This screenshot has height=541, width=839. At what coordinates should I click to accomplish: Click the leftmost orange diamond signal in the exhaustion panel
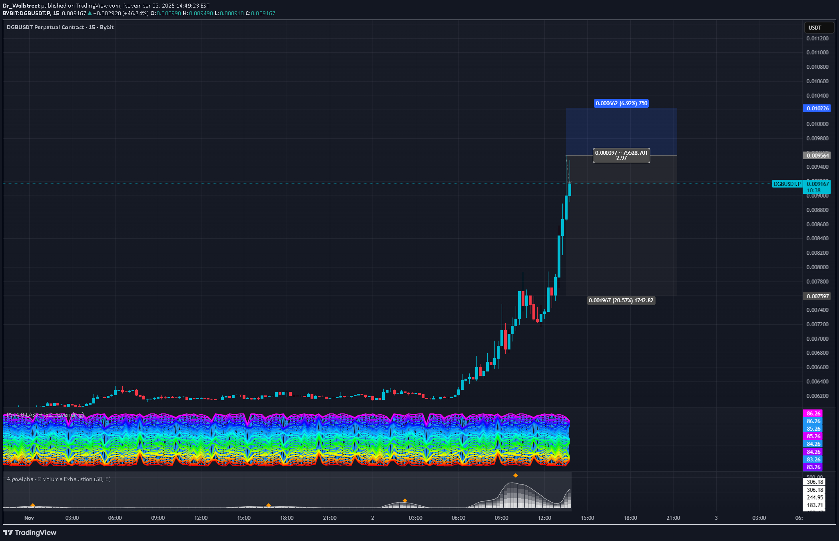point(32,505)
